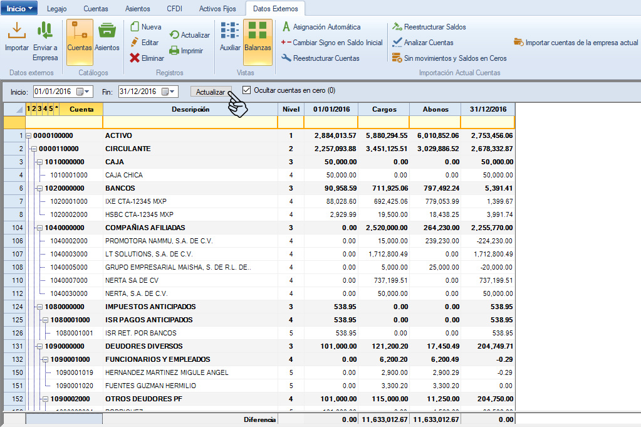This screenshot has width=641, height=427.
Task: Select the Asientos catalog icon
Action: (x=107, y=30)
